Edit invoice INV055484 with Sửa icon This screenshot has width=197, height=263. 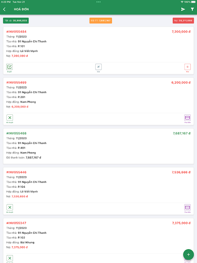click(x=98, y=67)
